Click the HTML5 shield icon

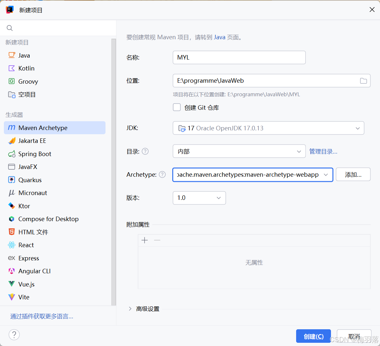tap(12, 232)
